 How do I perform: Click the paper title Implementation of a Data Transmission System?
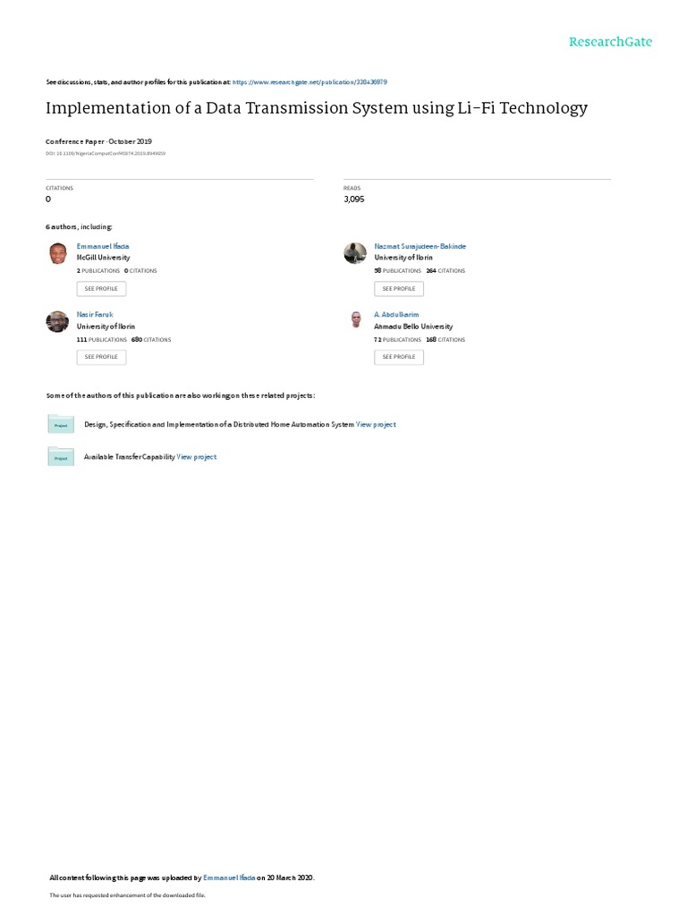317,108
